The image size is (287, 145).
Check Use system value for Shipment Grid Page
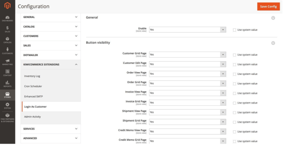coord(234,122)
